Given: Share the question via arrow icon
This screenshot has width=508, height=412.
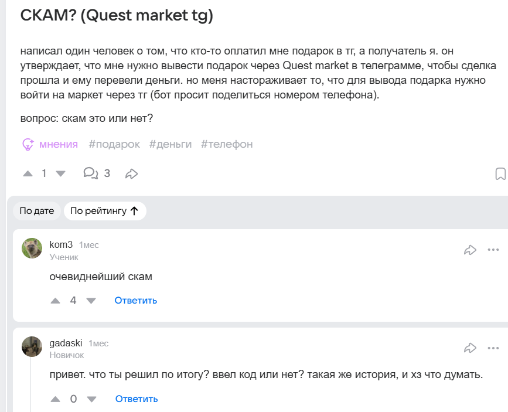Looking at the screenshot, I should click(x=132, y=173).
